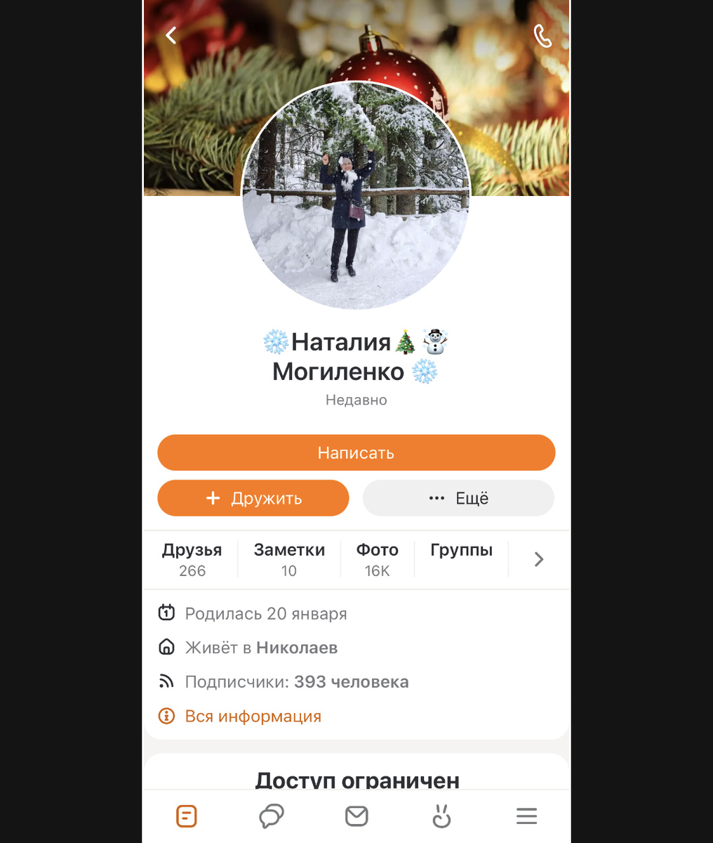The height and width of the screenshot is (843, 713).
Task: Open the round profile photo
Action: click(x=356, y=196)
